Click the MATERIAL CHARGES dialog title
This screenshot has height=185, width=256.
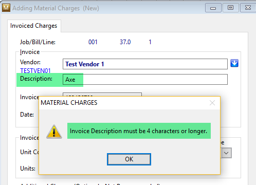coord(69,103)
